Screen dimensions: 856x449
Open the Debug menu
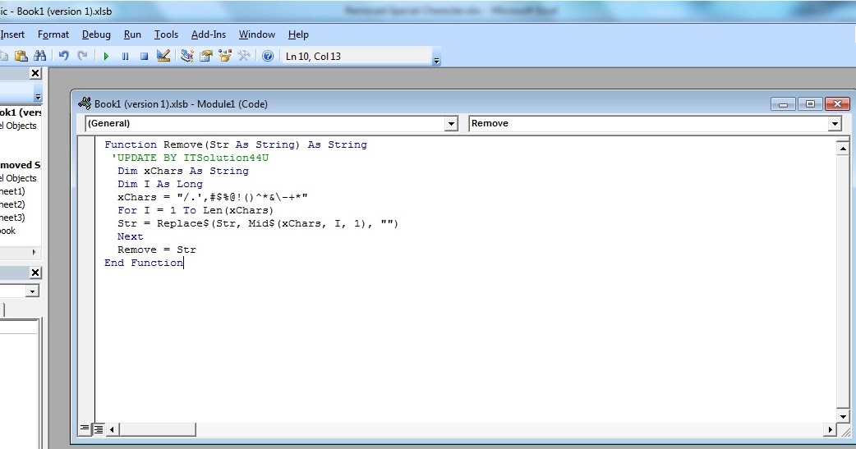96,34
